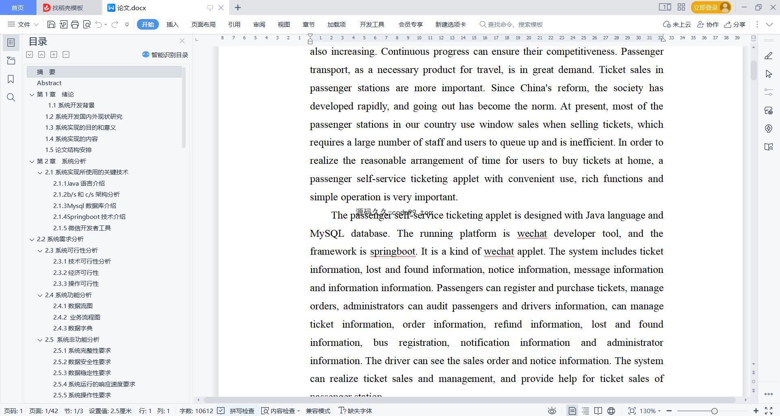Image resolution: width=780 pixels, height=416 pixels.
Task: Switch to reading view icon in status bar
Action: point(598,411)
